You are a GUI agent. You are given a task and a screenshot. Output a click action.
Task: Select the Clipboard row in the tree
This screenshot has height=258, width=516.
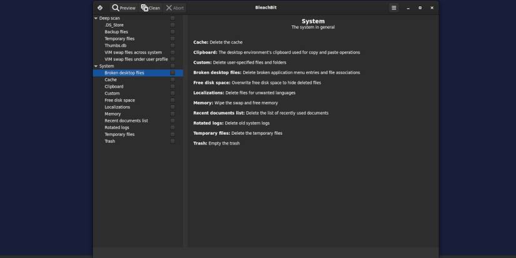(138, 86)
